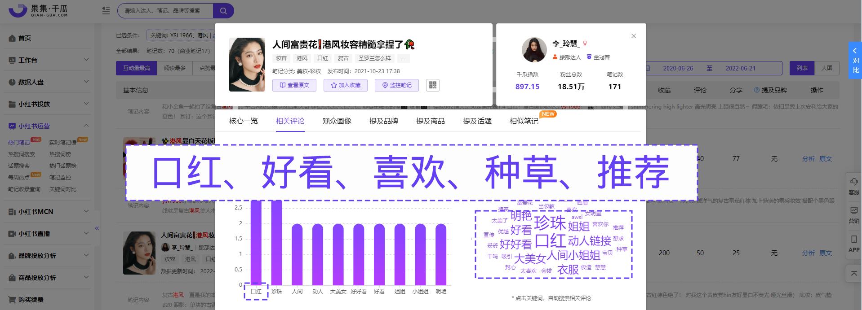Close the note detail popup
The width and height of the screenshot is (862, 310).
pos(633,36)
